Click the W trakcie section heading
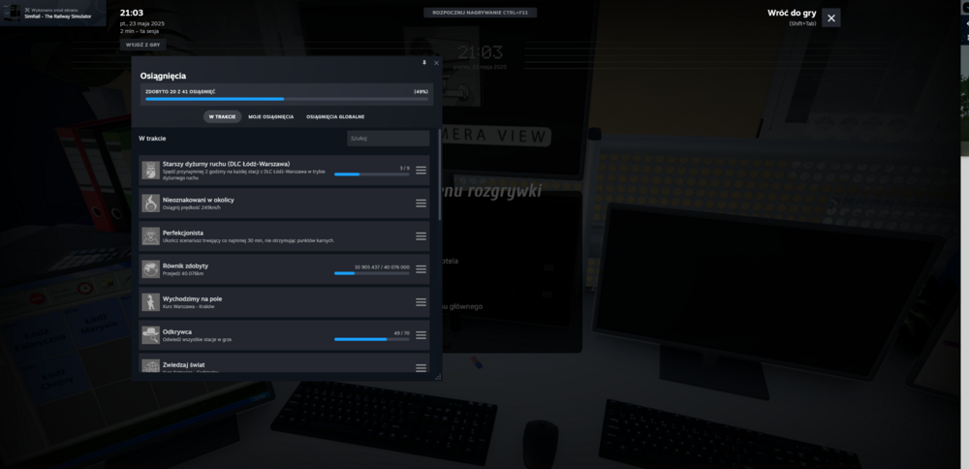 (153, 139)
